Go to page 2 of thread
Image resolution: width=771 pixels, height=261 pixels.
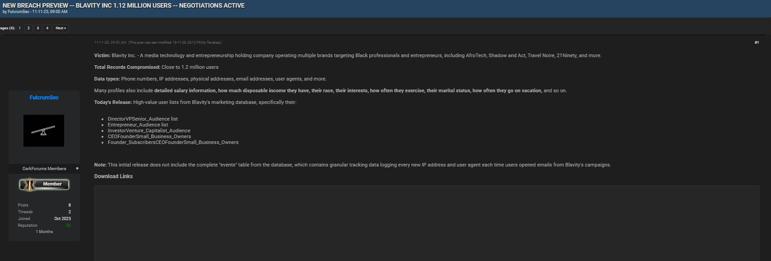click(x=28, y=28)
